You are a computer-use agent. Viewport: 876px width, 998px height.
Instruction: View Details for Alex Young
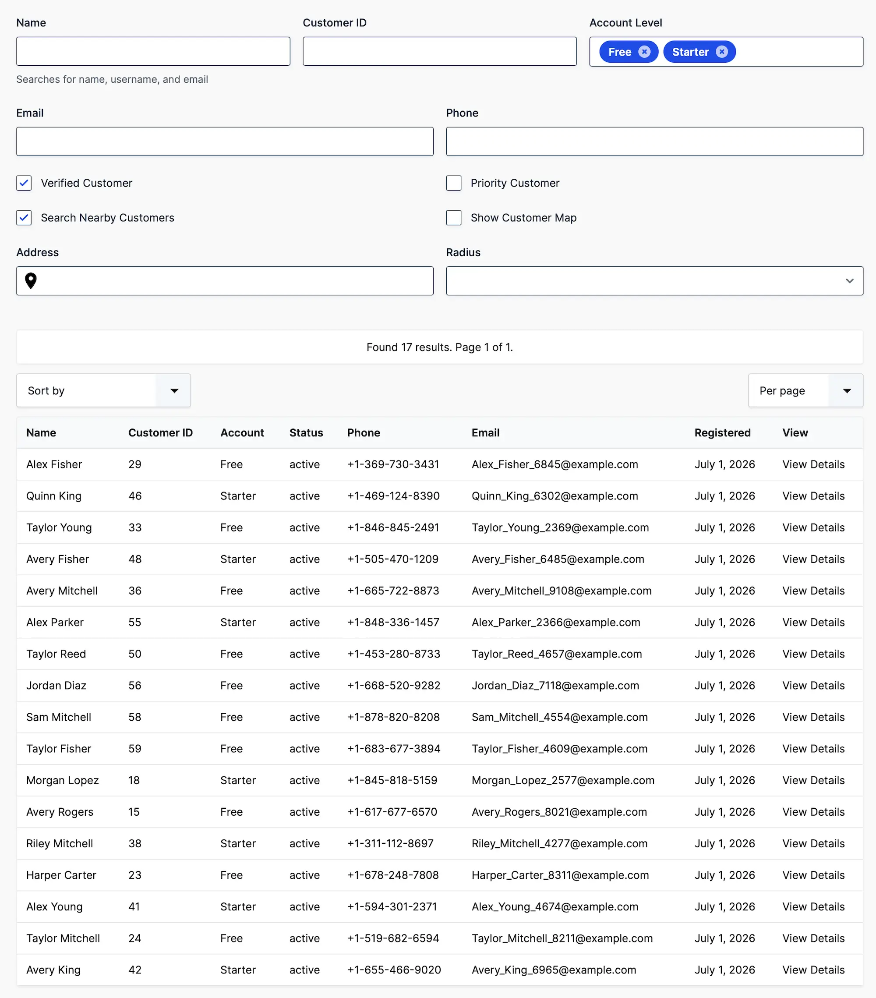click(x=813, y=907)
